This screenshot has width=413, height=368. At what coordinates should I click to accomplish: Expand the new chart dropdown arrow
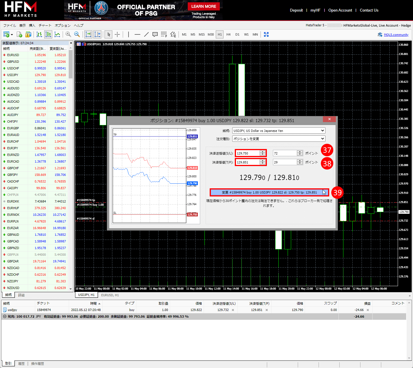(x=12, y=35)
